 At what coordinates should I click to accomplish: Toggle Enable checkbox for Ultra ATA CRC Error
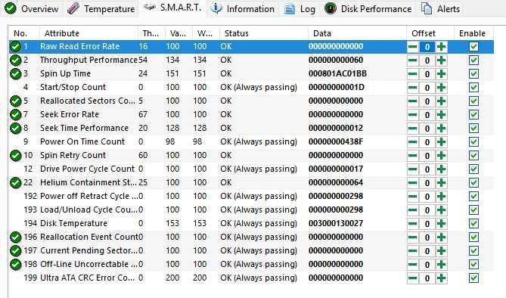pos(473,278)
